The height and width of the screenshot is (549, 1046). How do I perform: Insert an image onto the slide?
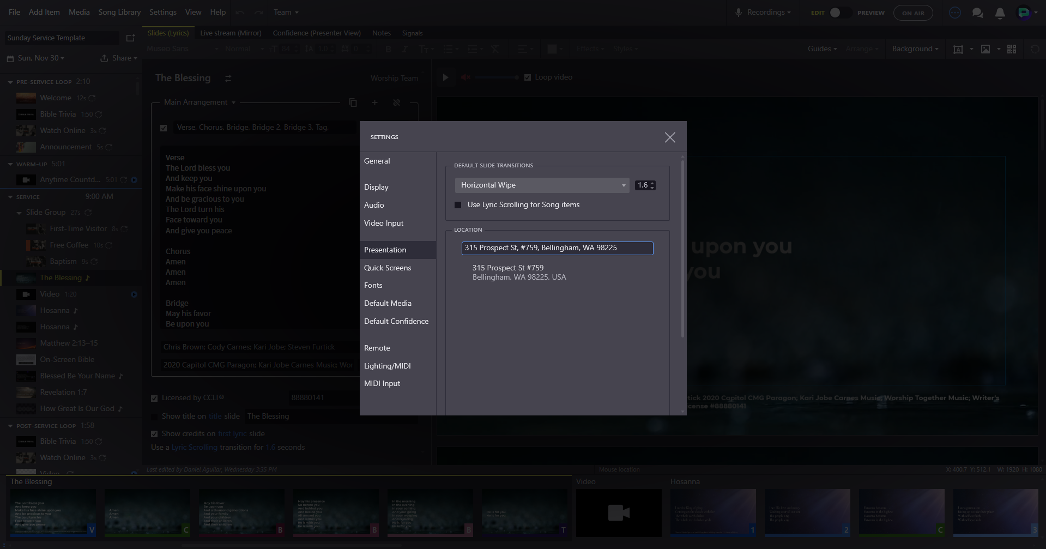click(x=985, y=49)
